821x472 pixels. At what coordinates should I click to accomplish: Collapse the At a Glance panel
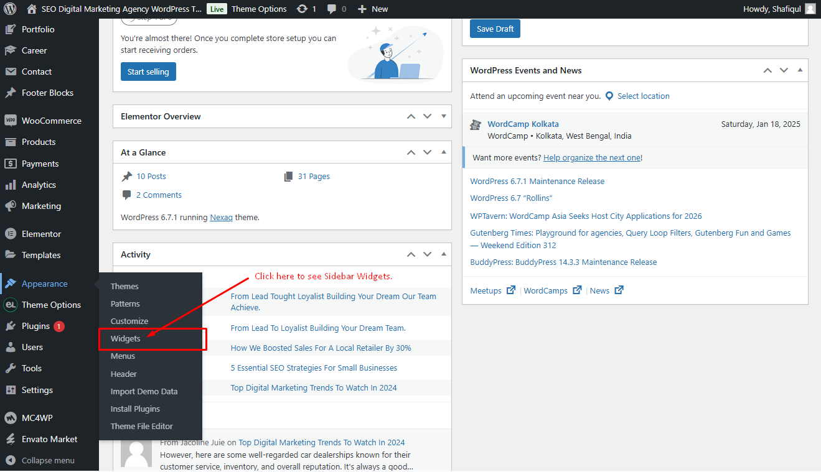point(444,152)
